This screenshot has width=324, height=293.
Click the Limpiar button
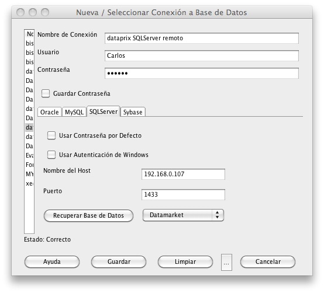tap(185, 261)
